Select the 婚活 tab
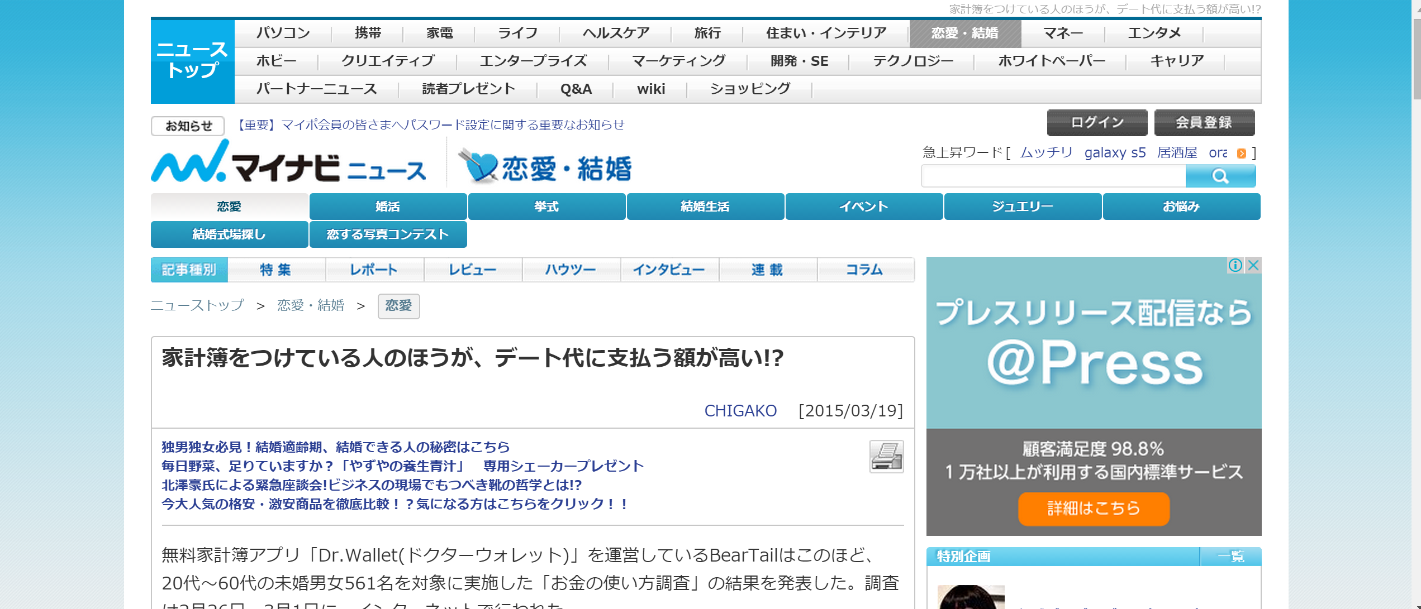The height and width of the screenshot is (609, 1421). (x=388, y=207)
